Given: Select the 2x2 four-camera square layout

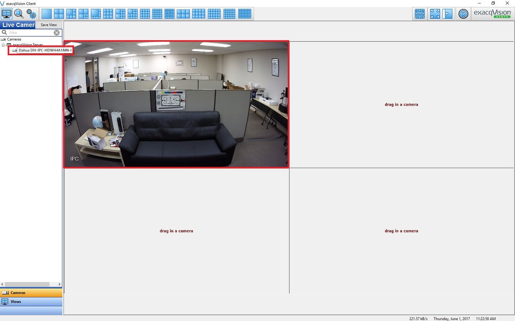Looking at the screenshot, I should point(59,14).
